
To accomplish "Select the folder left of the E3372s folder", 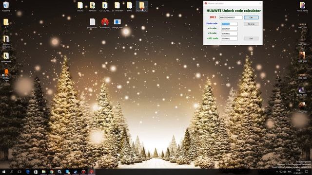I will (x=93, y=6).
